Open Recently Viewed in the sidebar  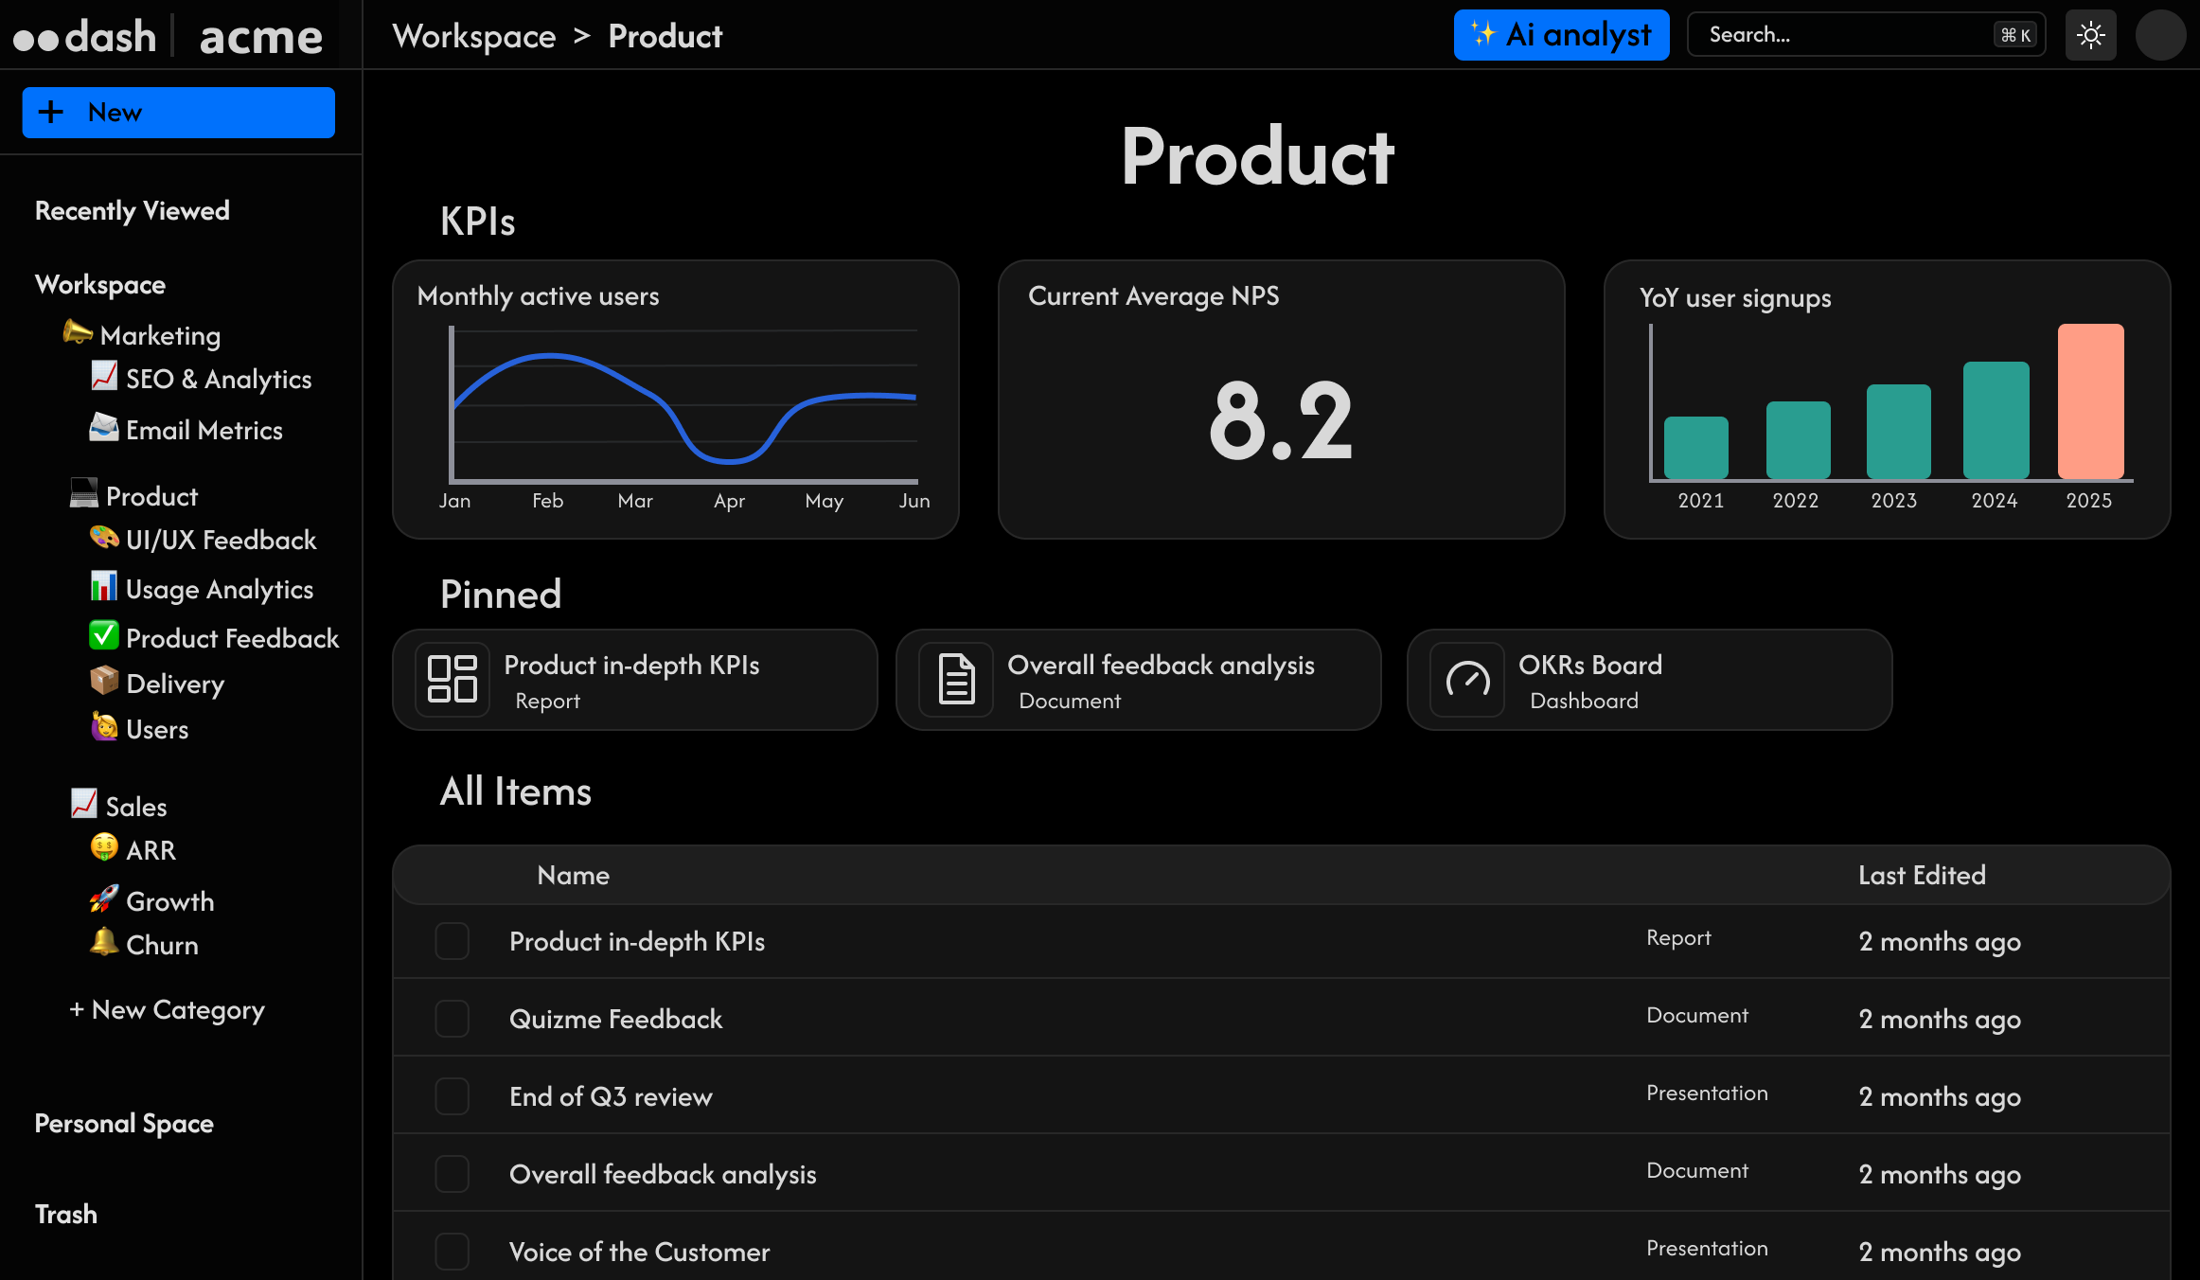click(x=132, y=210)
